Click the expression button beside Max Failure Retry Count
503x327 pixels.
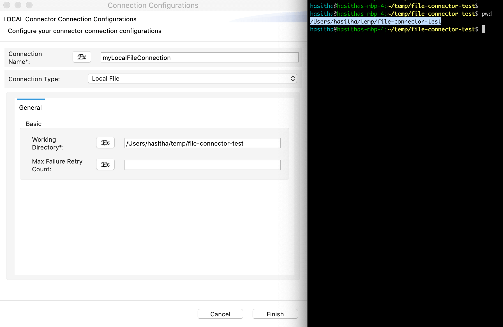coord(105,165)
